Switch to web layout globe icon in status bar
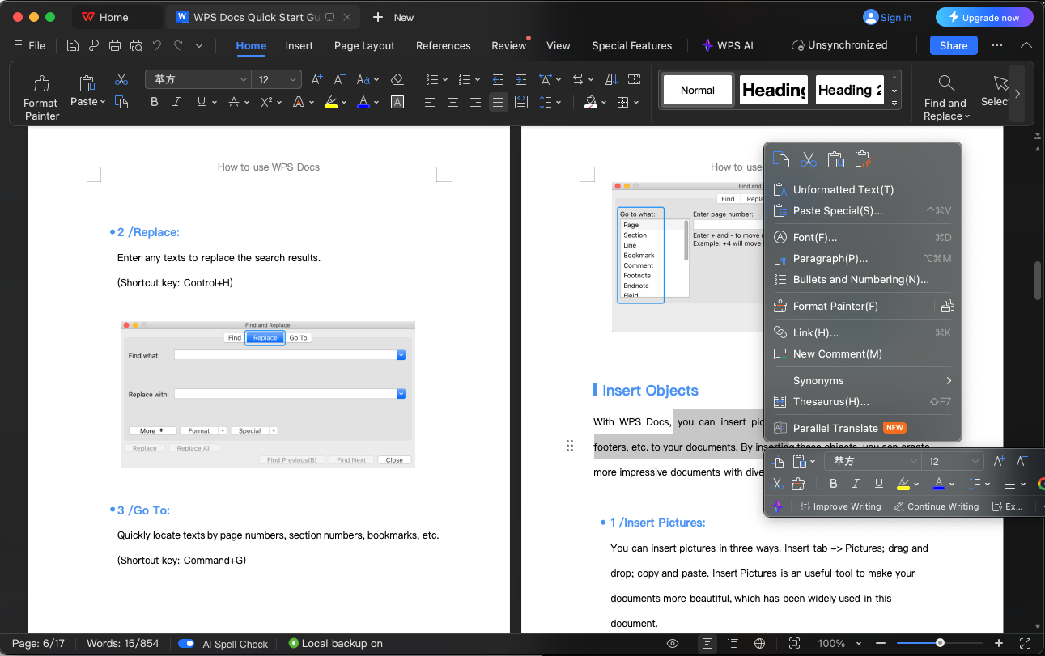This screenshot has width=1045, height=656. coord(759,643)
